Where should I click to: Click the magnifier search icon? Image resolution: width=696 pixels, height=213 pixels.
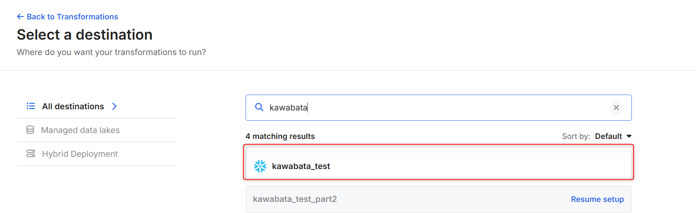[x=259, y=107]
